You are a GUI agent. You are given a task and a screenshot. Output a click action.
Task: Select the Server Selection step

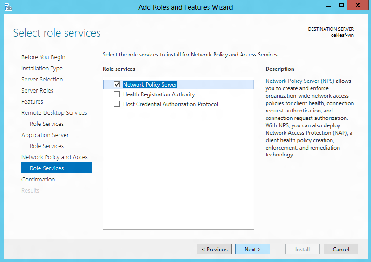click(42, 80)
